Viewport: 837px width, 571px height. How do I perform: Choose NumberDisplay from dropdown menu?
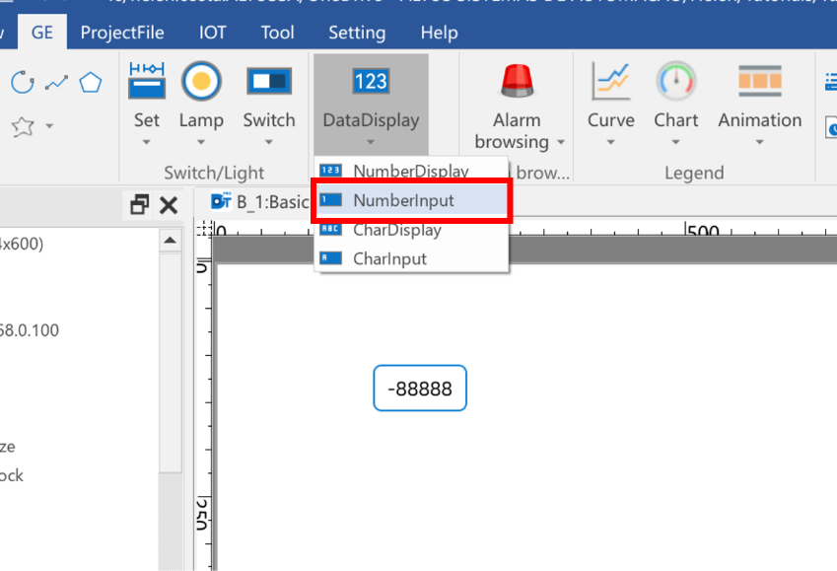pos(411,171)
